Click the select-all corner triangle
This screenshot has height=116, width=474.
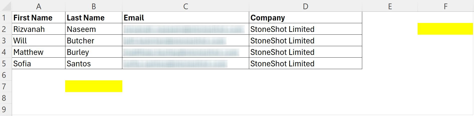point(6,6)
